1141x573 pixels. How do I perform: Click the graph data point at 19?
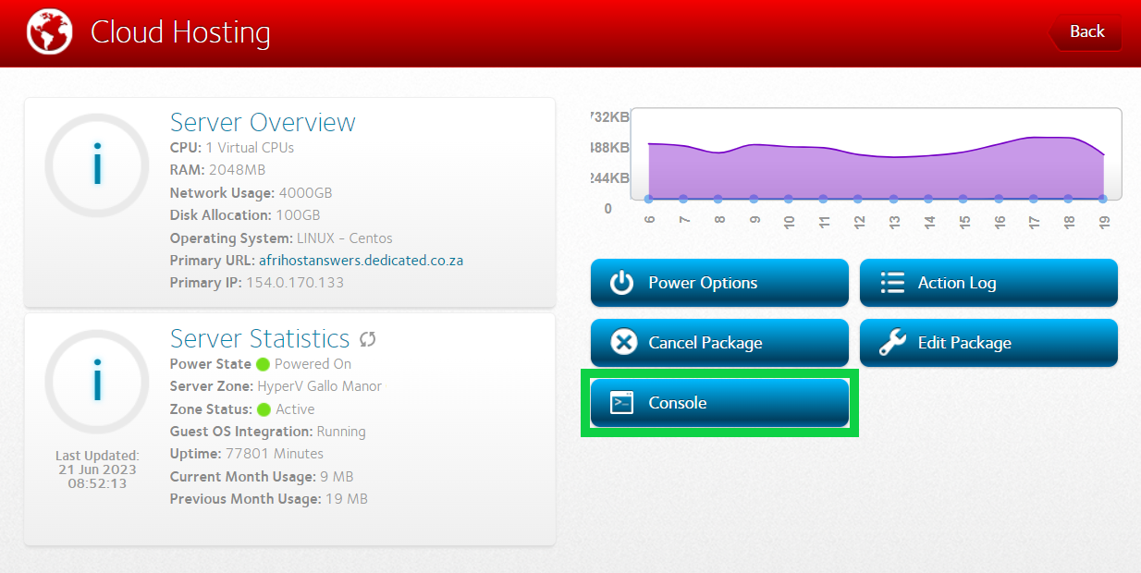coord(1103,199)
